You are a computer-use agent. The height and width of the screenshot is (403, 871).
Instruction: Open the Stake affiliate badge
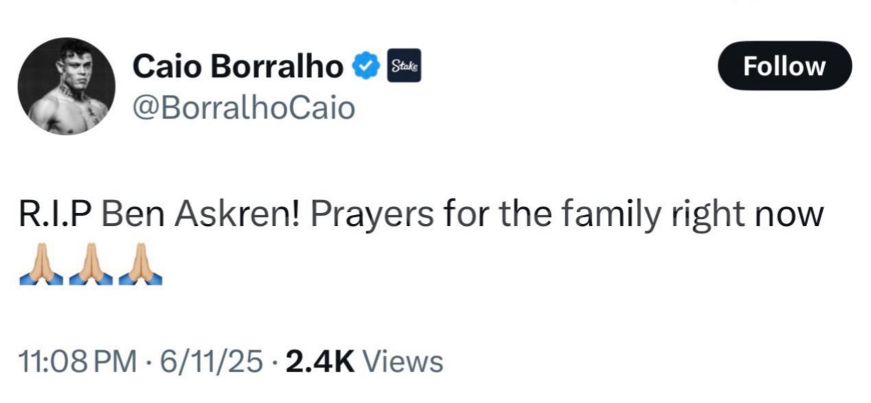[x=404, y=67]
